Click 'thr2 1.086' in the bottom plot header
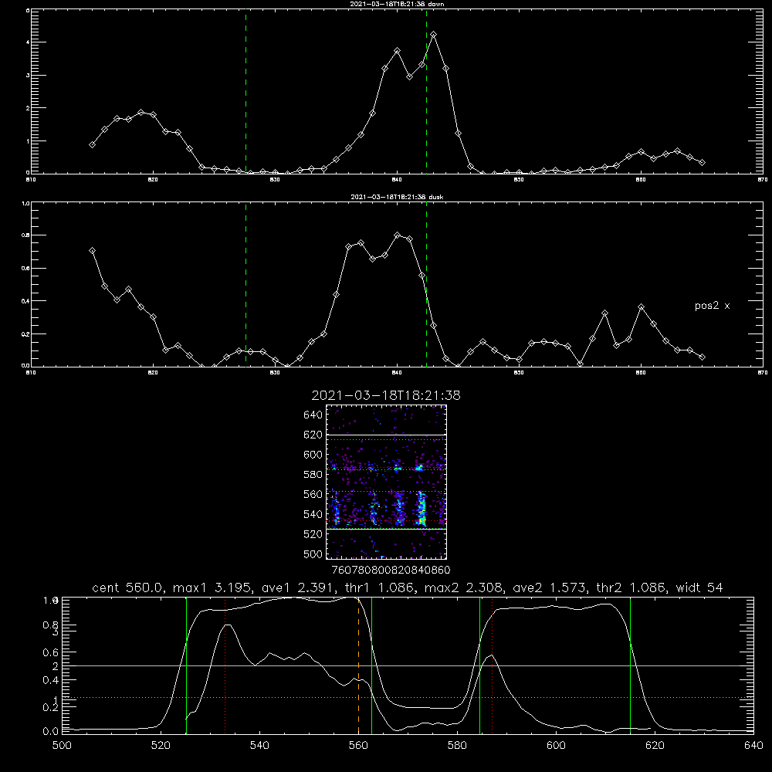Image resolution: width=772 pixels, height=772 pixels. tap(632, 587)
